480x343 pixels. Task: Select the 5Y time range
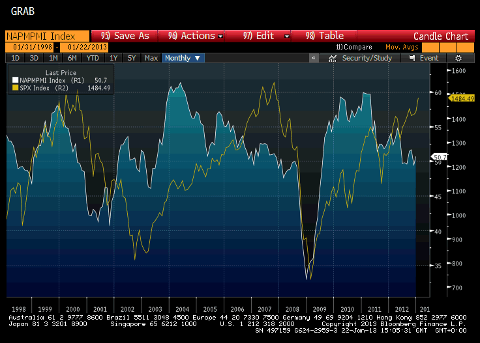132,58
